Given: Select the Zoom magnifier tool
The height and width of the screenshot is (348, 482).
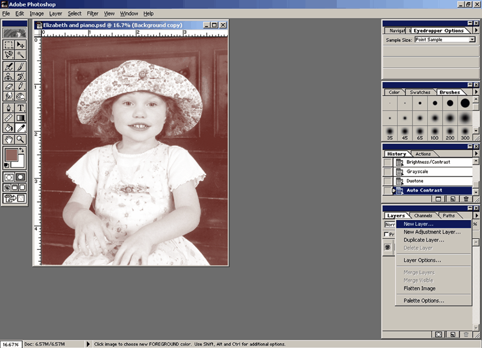Looking at the screenshot, I should pos(21,139).
